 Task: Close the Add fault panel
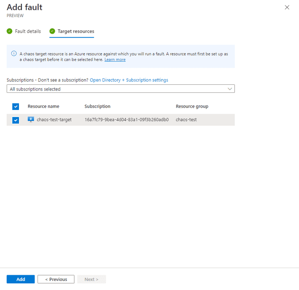click(x=287, y=8)
